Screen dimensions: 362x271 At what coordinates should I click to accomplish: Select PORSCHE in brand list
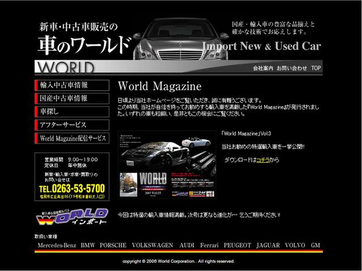(x=113, y=245)
